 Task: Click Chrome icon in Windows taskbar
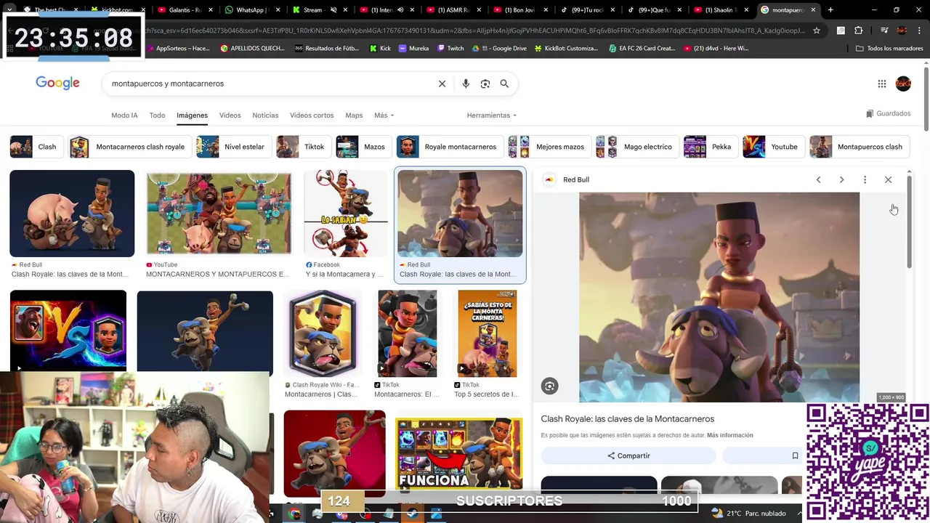pyautogui.click(x=294, y=514)
